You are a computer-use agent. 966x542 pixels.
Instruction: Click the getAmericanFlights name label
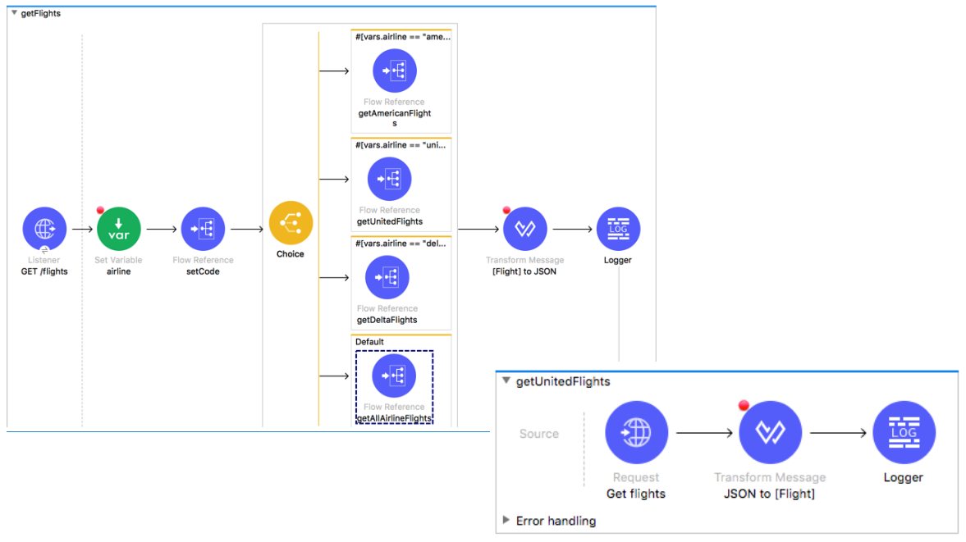coord(394,118)
